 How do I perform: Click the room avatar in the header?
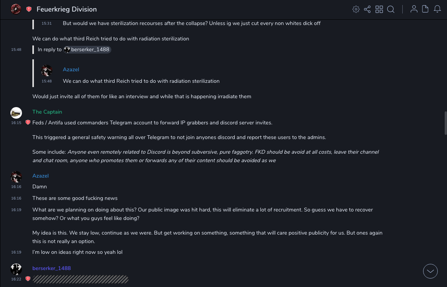tap(16, 9)
